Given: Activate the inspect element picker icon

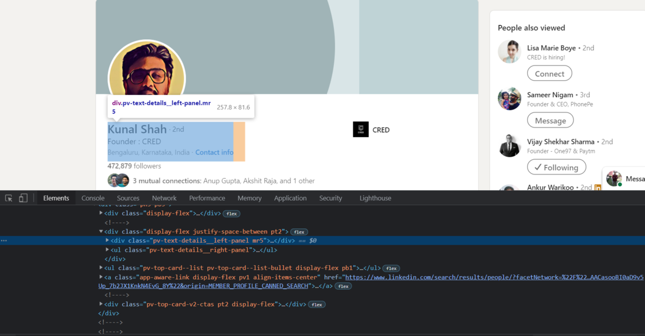Looking at the screenshot, I should [9, 198].
